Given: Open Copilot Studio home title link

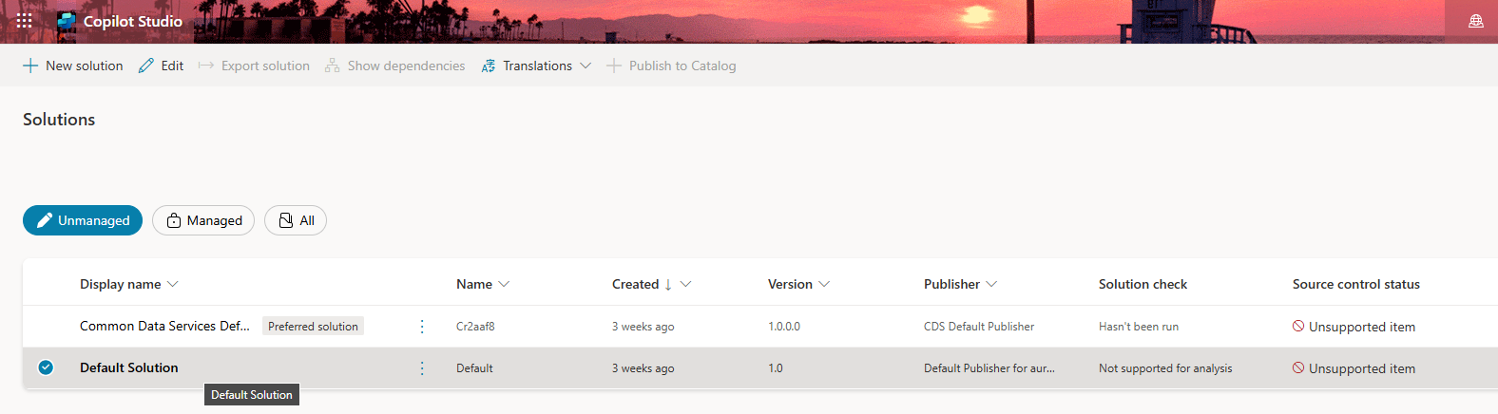Looking at the screenshot, I should pos(133,21).
